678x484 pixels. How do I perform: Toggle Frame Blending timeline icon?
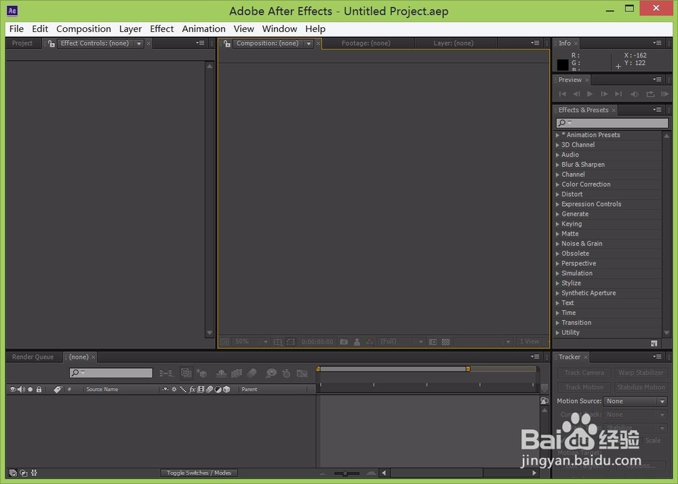point(237,374)
